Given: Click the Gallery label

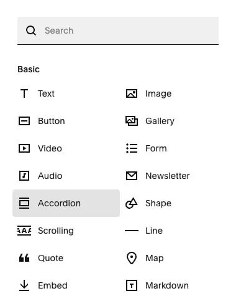Looking at the screenshot, I should 160,121.
